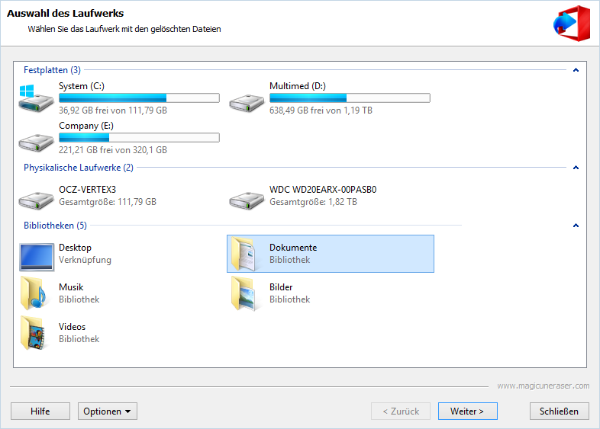
Task: Click the 'Musik' label text
Action: click(71, 287)
